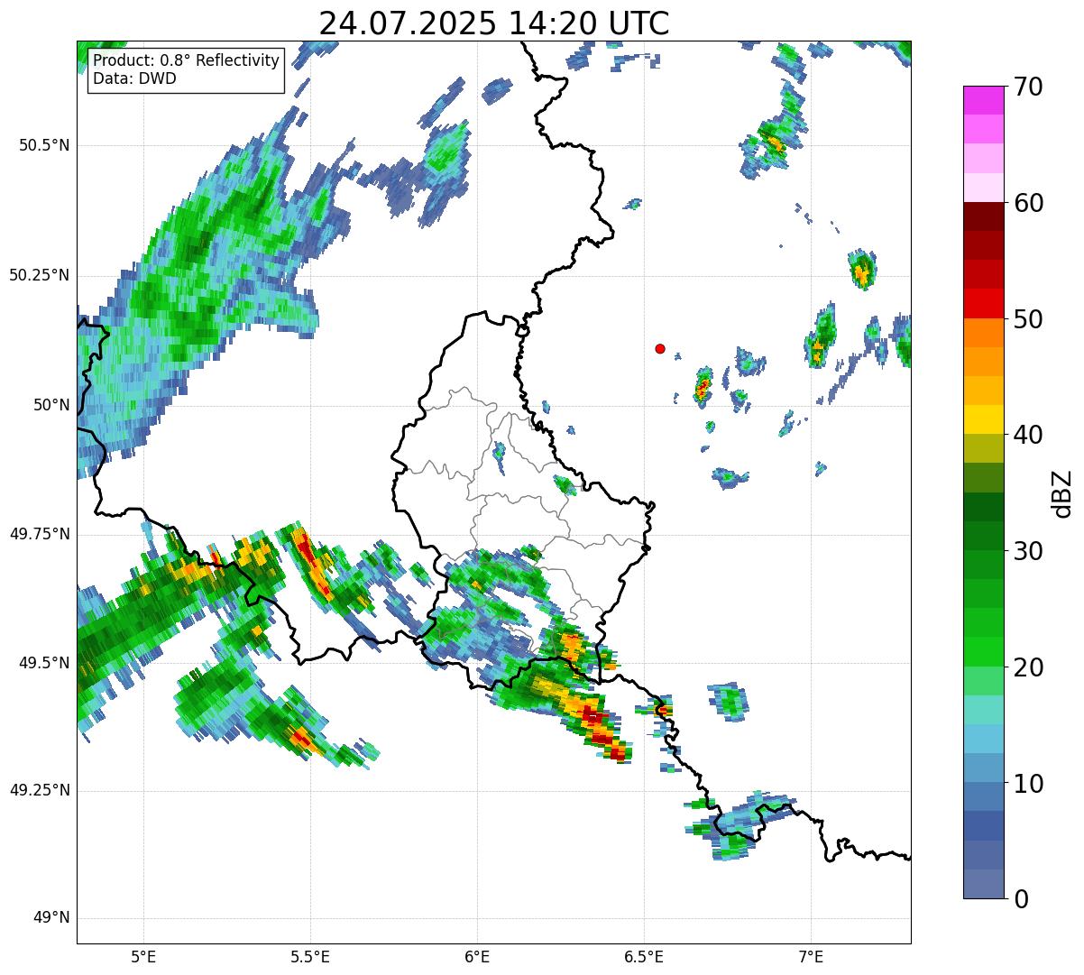The image size is (1084, 975).
Task: Click the slate-blue colorbar segment above 0
Action: coord(983,884)
